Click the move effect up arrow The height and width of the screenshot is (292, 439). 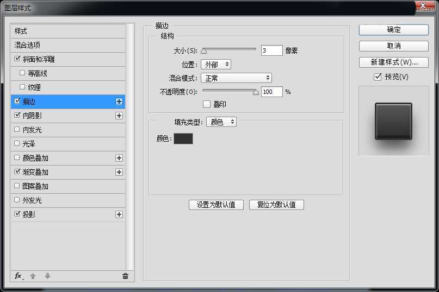coord(33,276)
